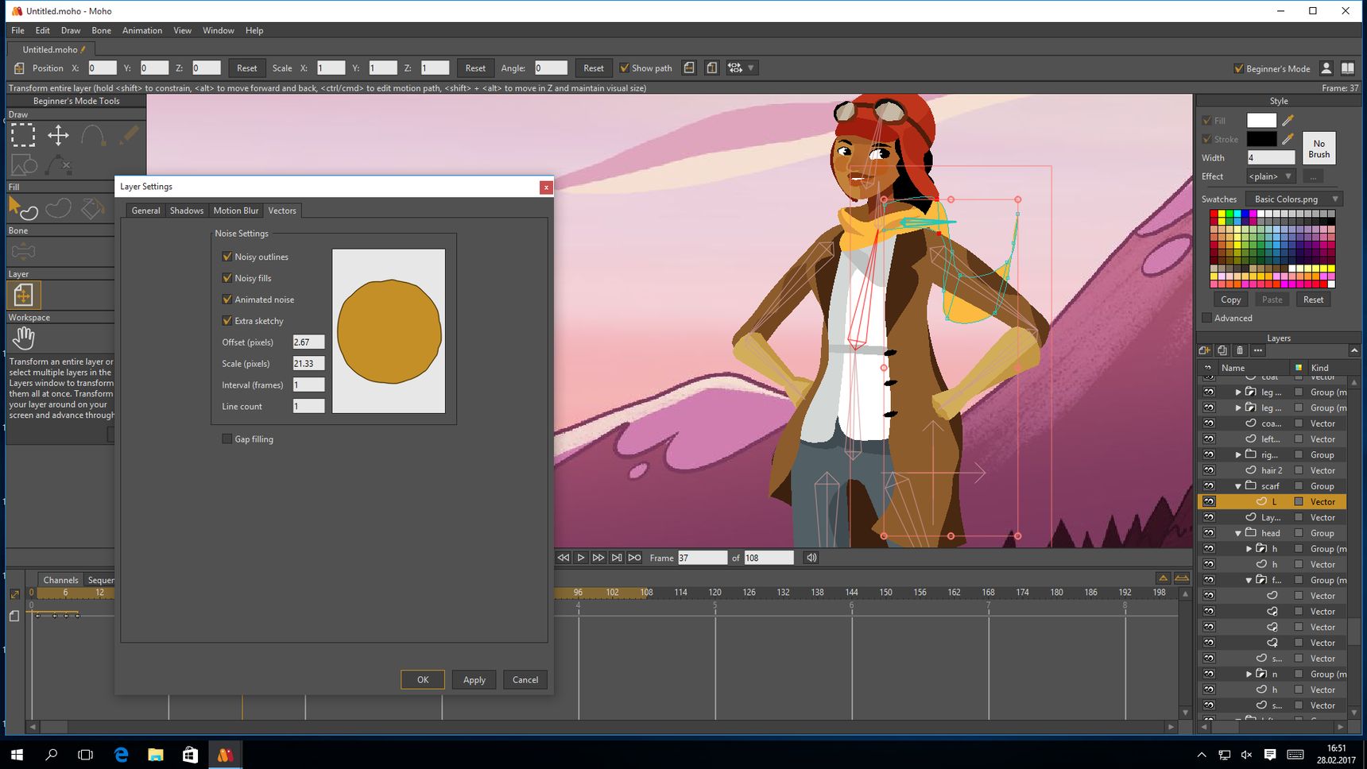
Task: Switch to General tab in Layer Settings
Action: [145, 211]
